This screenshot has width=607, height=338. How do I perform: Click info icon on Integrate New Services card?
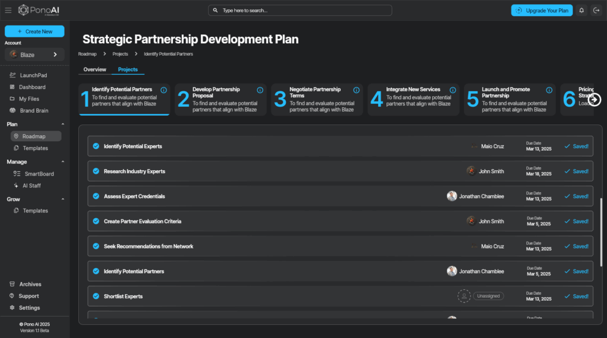[x=453, y=90]
